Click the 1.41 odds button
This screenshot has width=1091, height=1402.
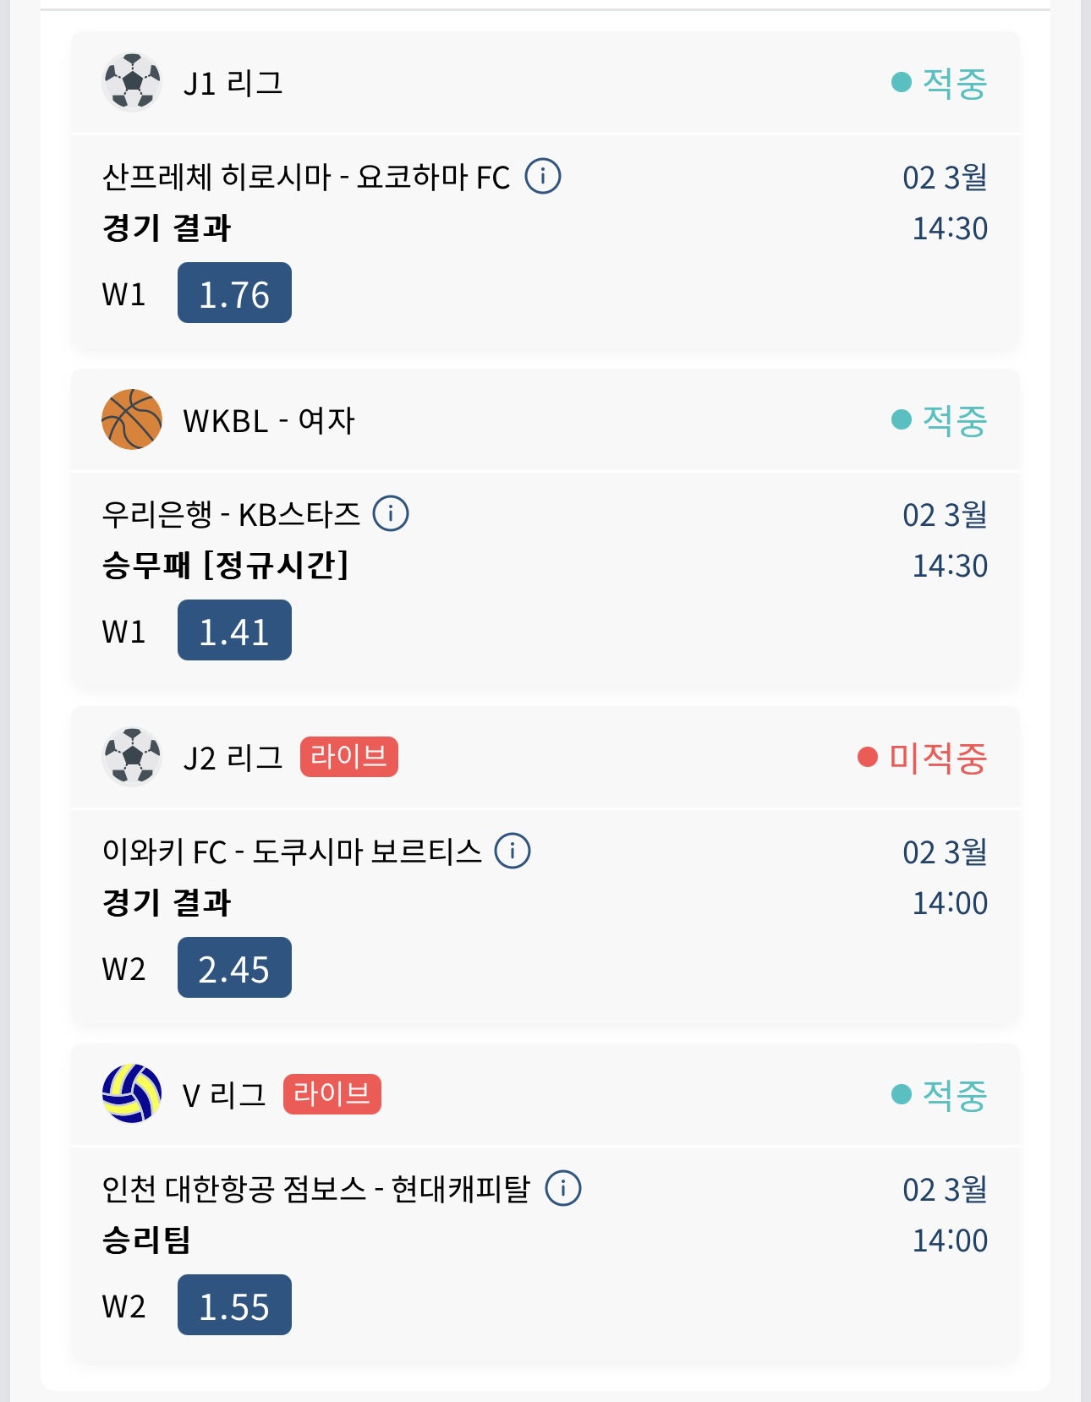click(x=234, y=631)
